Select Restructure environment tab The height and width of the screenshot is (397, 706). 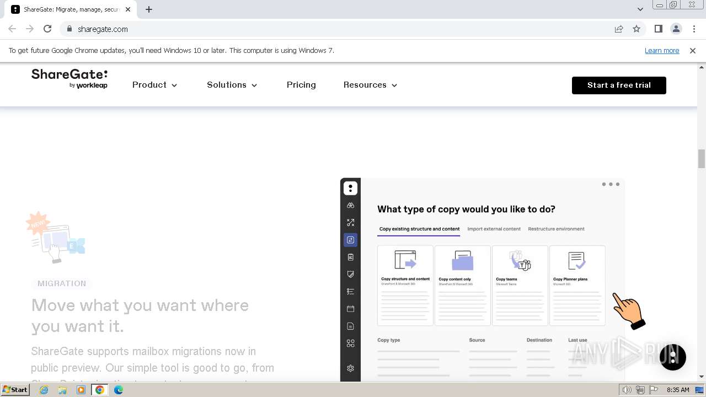point(556,229)
